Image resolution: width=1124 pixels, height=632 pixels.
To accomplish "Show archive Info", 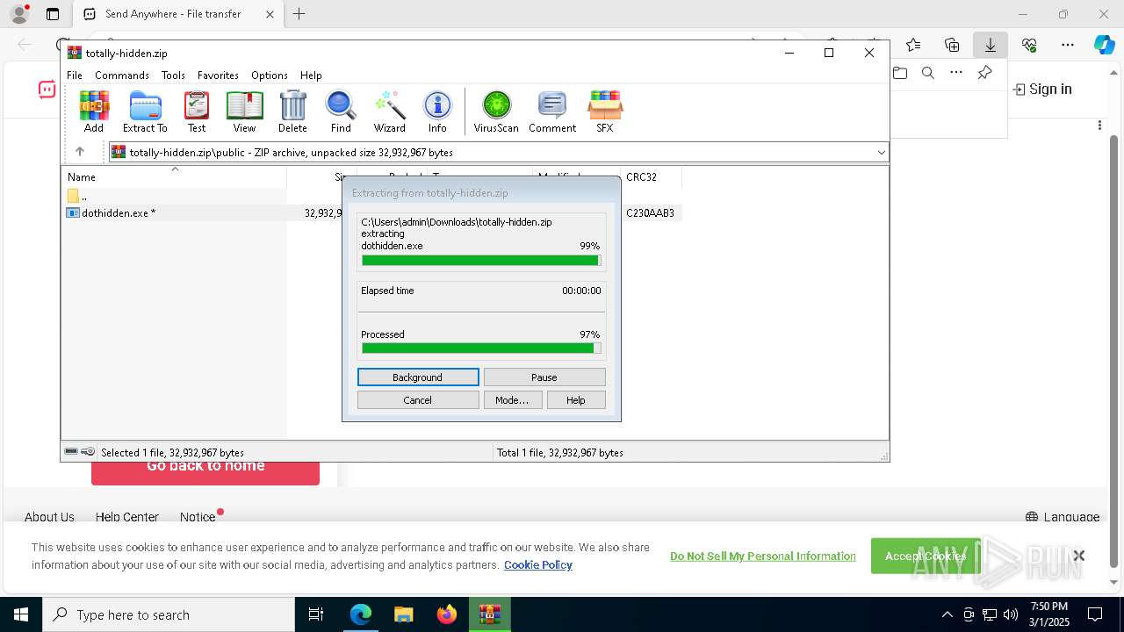I will point(437,111).
